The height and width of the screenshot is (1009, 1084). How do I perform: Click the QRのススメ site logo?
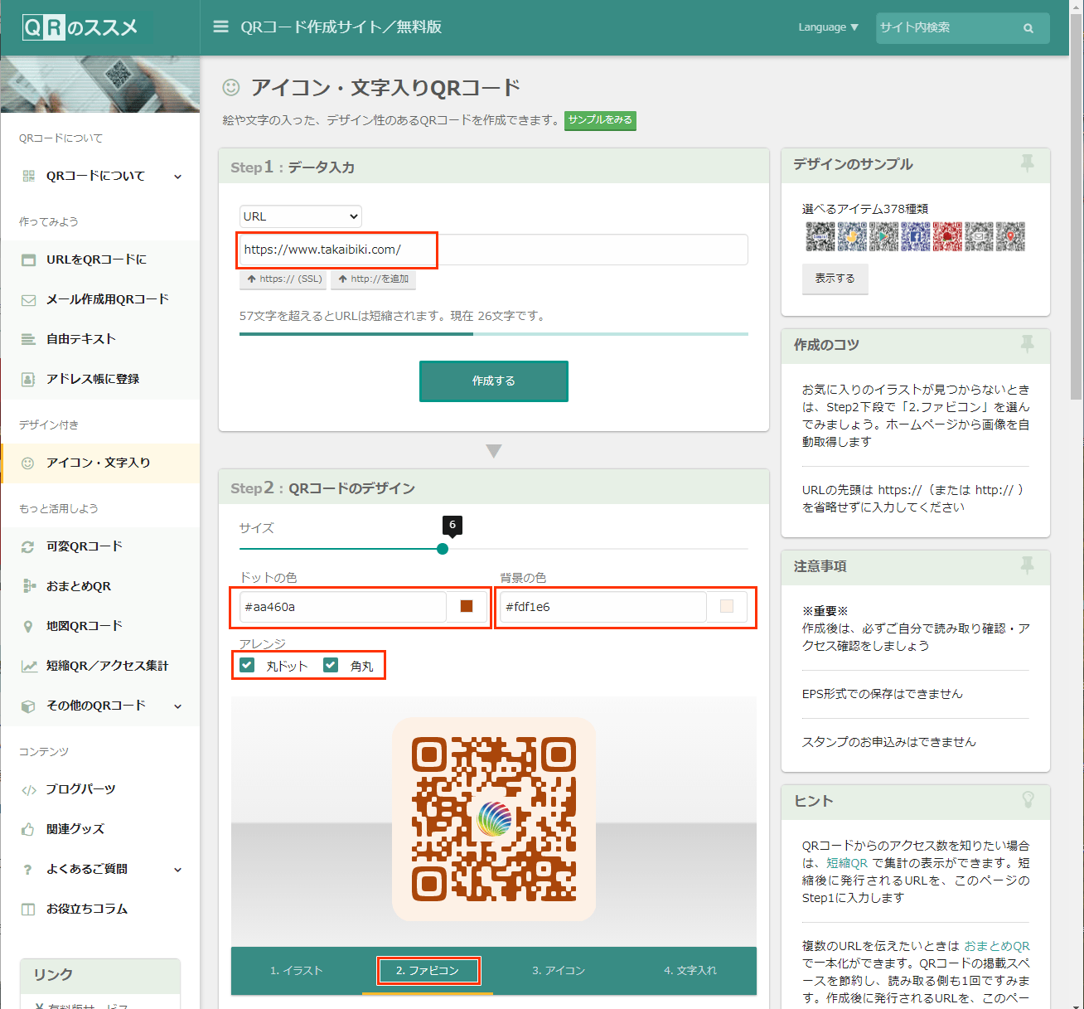tap(80, 27)
